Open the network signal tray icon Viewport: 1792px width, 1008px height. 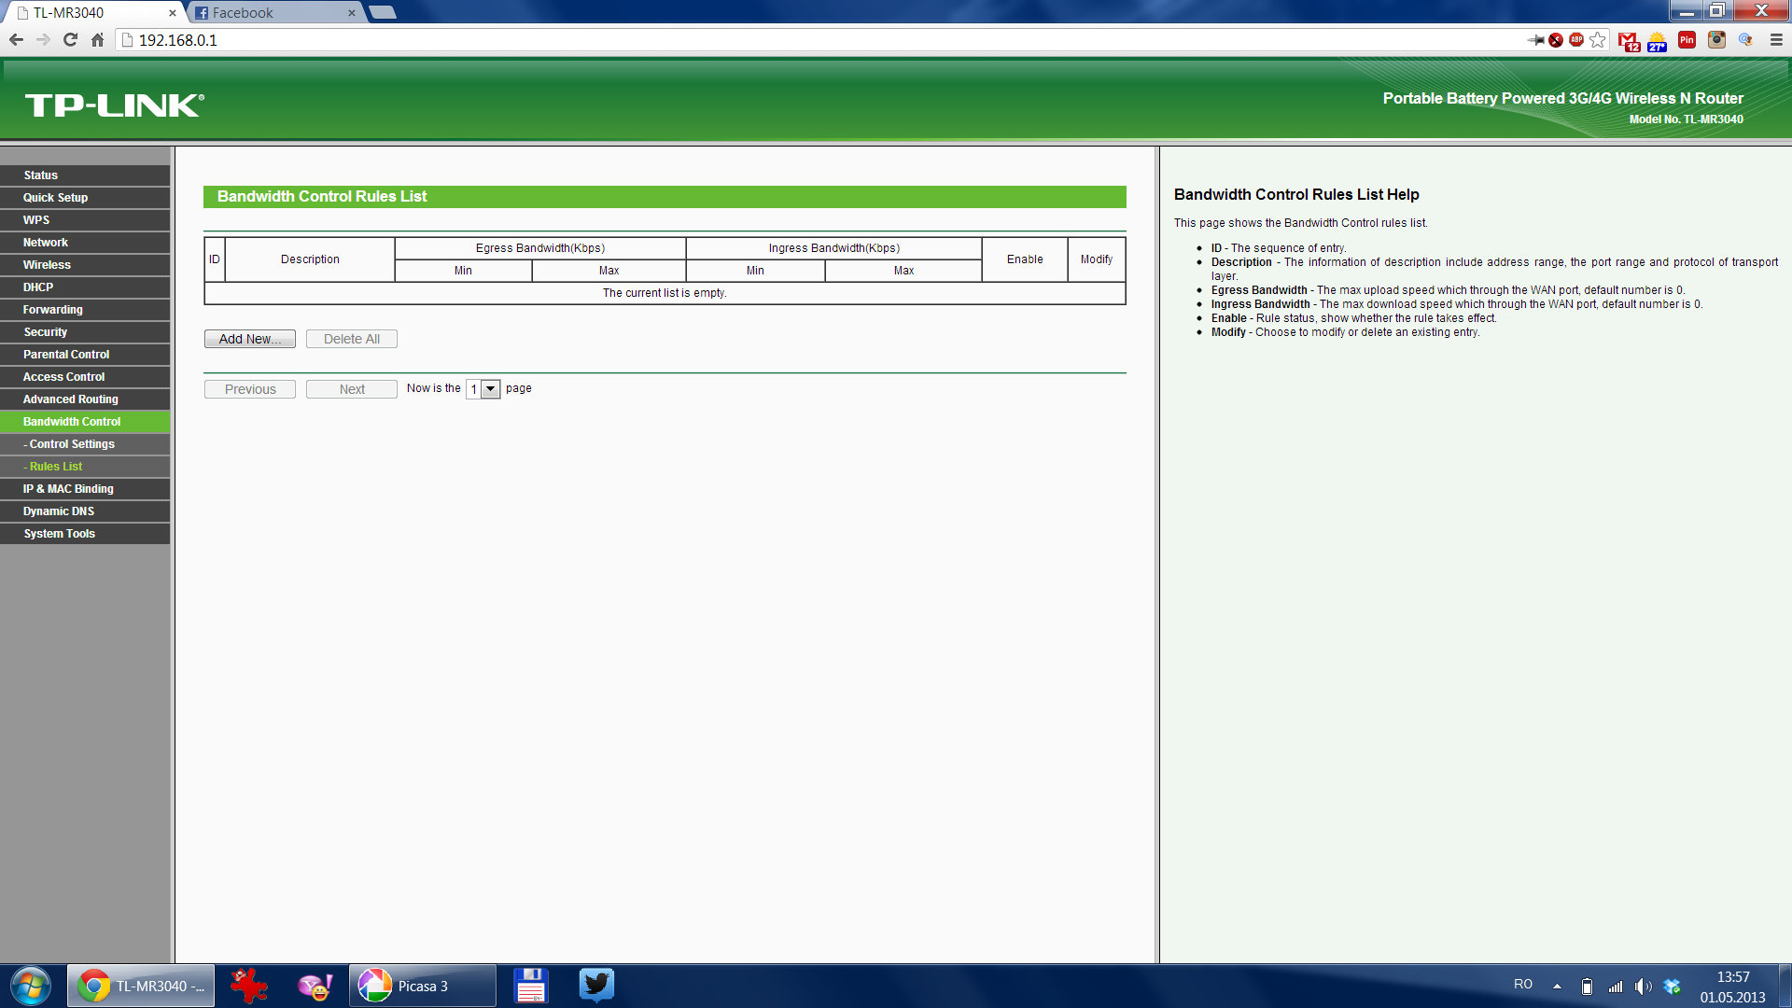(x=1615, y=986)
